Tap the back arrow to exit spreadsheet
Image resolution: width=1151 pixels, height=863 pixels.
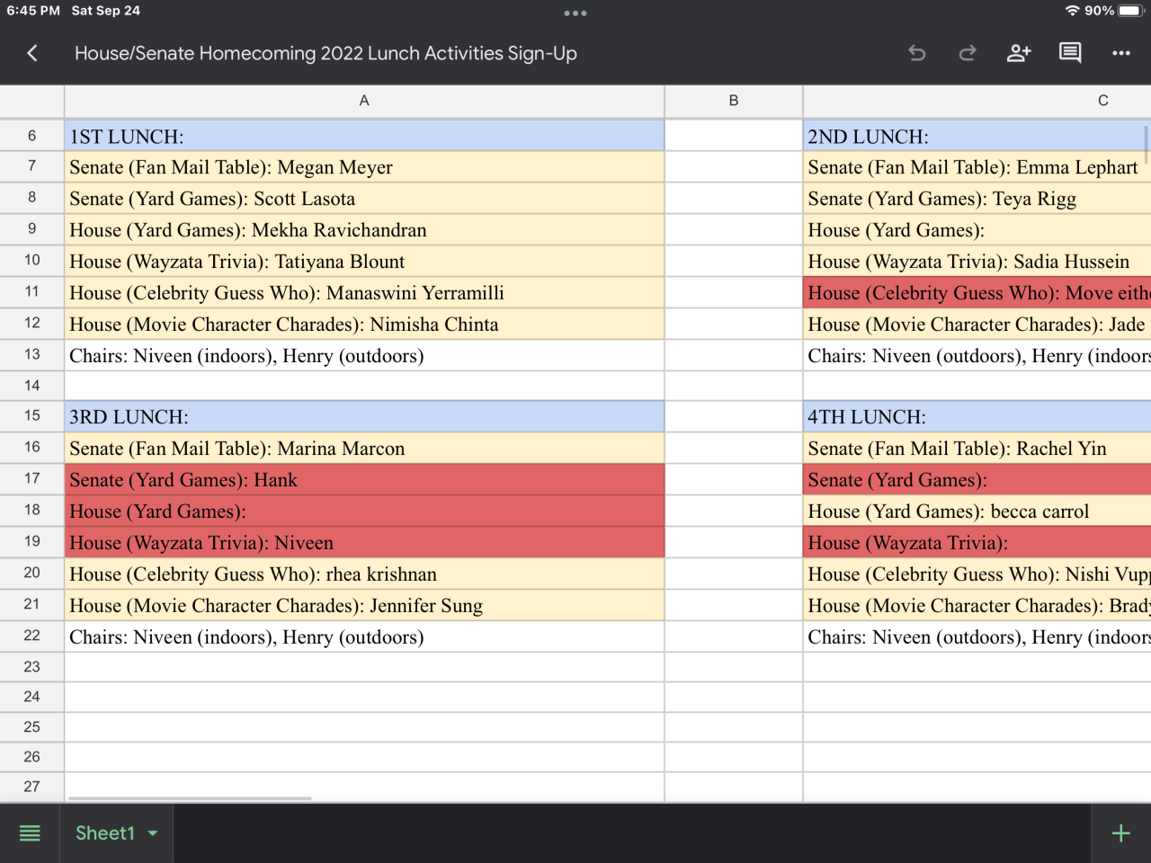(32, 53)
